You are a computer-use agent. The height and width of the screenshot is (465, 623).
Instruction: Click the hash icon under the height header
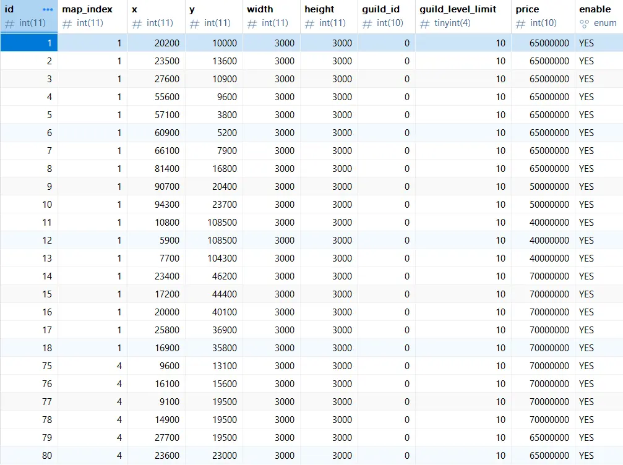click(x=309, y=23)
